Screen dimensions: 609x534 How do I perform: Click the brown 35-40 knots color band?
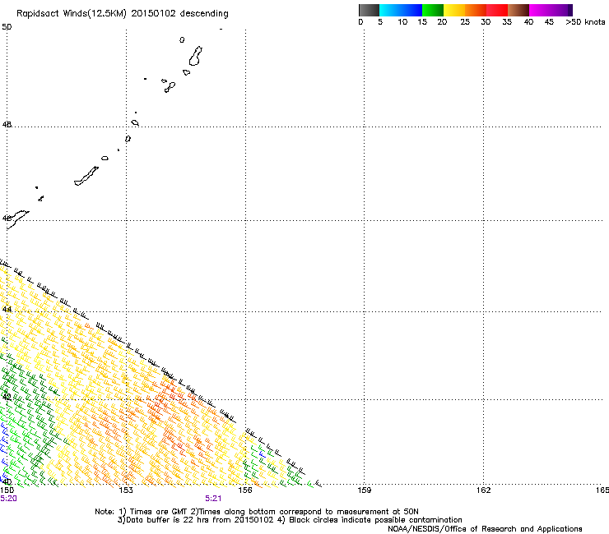tap(518, 10)
